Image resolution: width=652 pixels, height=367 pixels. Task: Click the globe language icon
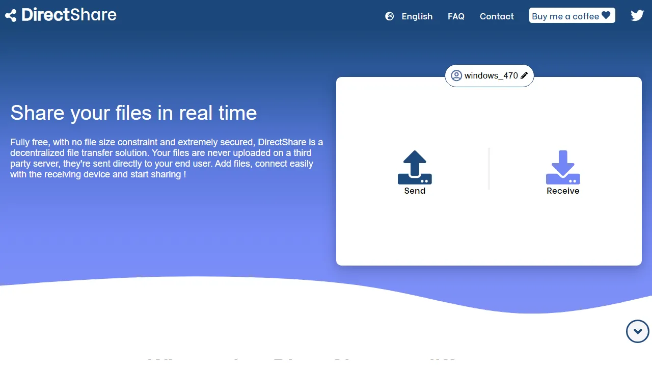tap(390, 16)
